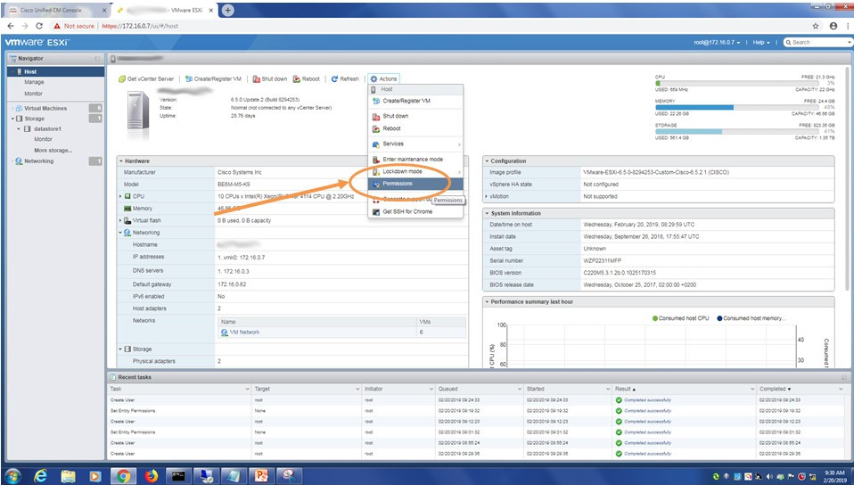
Task: Open Manage under Host
Action: [34, 82]
